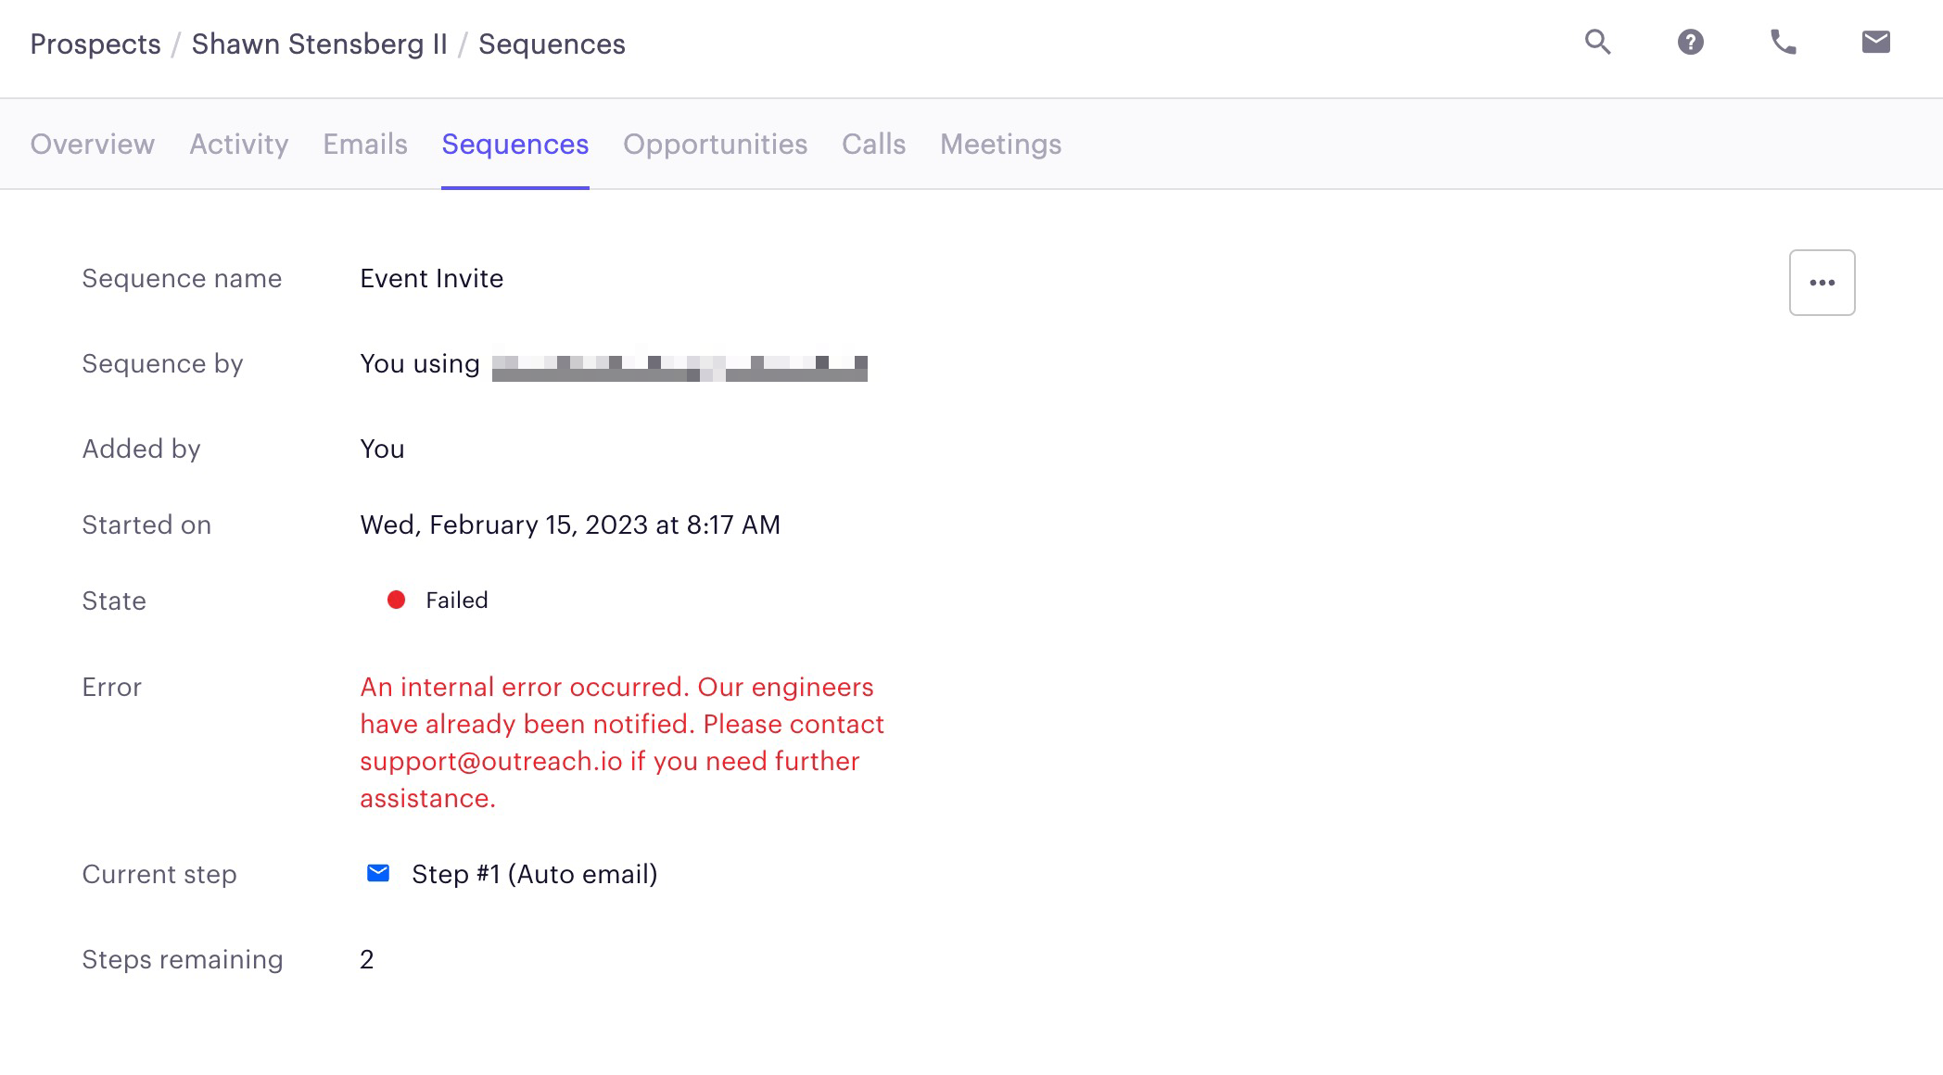Open Shawn Stensberg II breadcrumb link
The image size is (1943, 1075).
[x=320, y=44]
